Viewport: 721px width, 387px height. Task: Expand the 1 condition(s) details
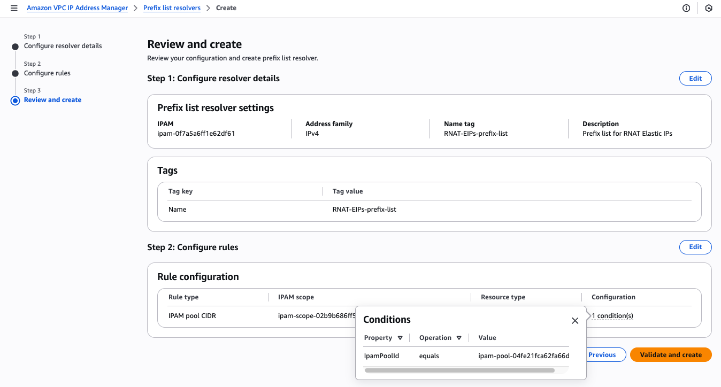point(611,315)
